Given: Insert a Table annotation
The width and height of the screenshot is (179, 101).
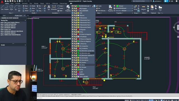Looking at the screenshot, I should tap(60, 11).
